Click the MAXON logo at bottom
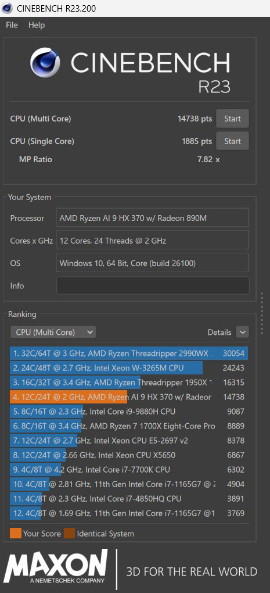Viewport: 270px width, 593px height. coord(56,567)
